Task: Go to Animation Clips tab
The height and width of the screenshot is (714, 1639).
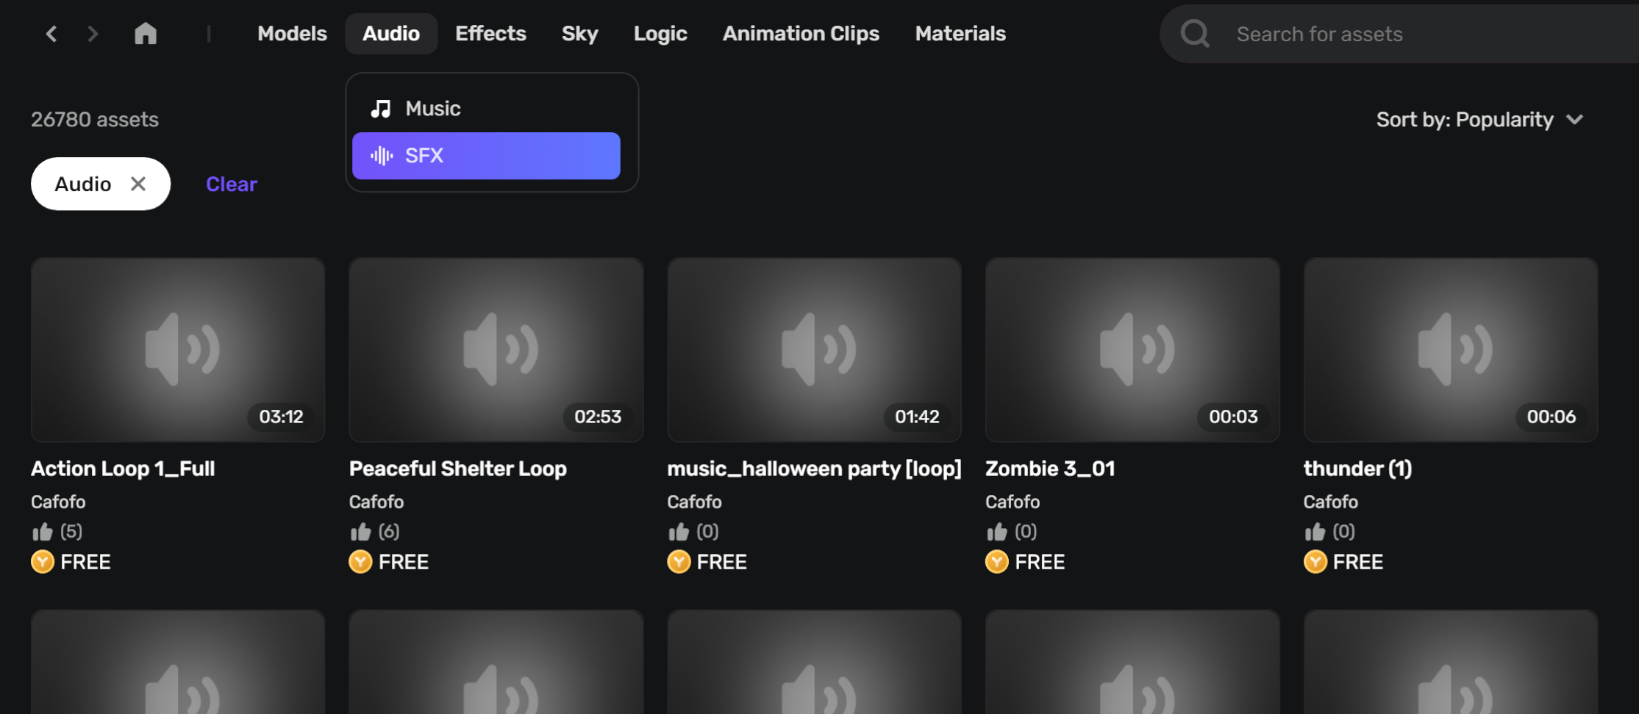Action: 801,34
